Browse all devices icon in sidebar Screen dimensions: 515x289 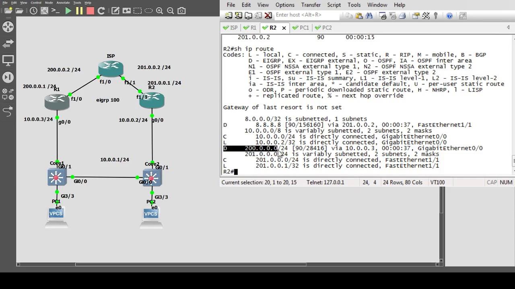pos(8,94)
